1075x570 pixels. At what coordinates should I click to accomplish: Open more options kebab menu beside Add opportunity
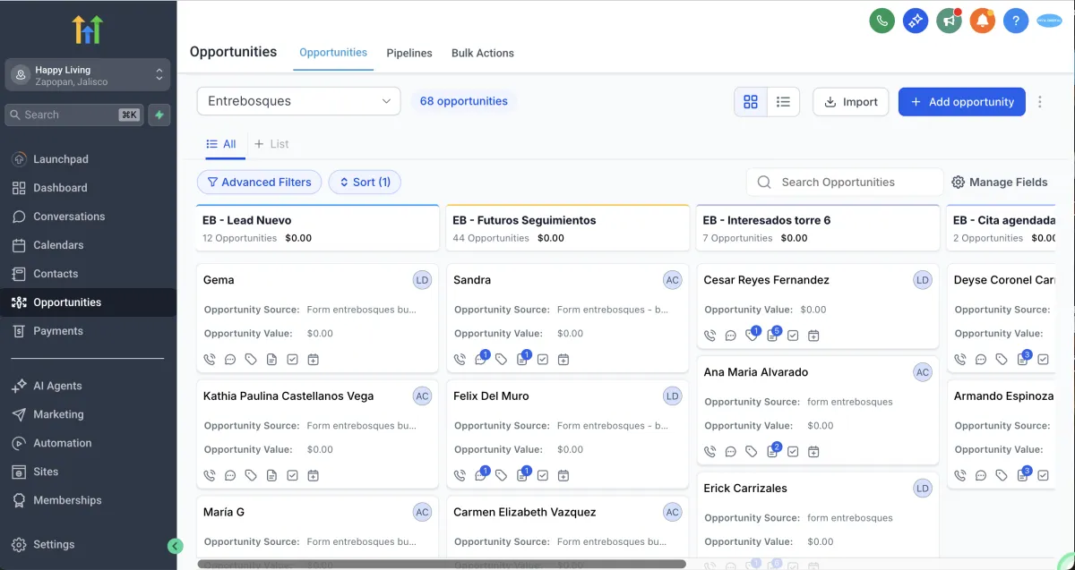(x=1040, y=102)
